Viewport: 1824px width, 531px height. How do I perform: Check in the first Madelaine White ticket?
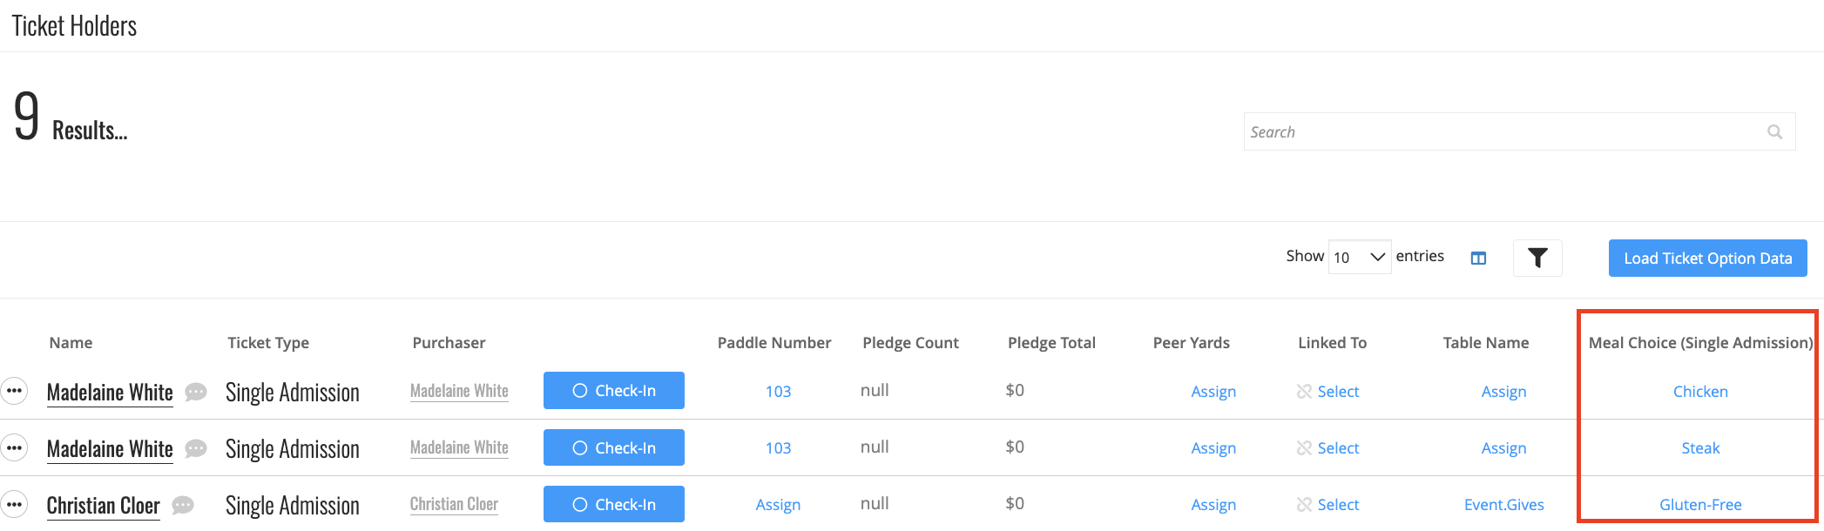(x=614, y=390)
